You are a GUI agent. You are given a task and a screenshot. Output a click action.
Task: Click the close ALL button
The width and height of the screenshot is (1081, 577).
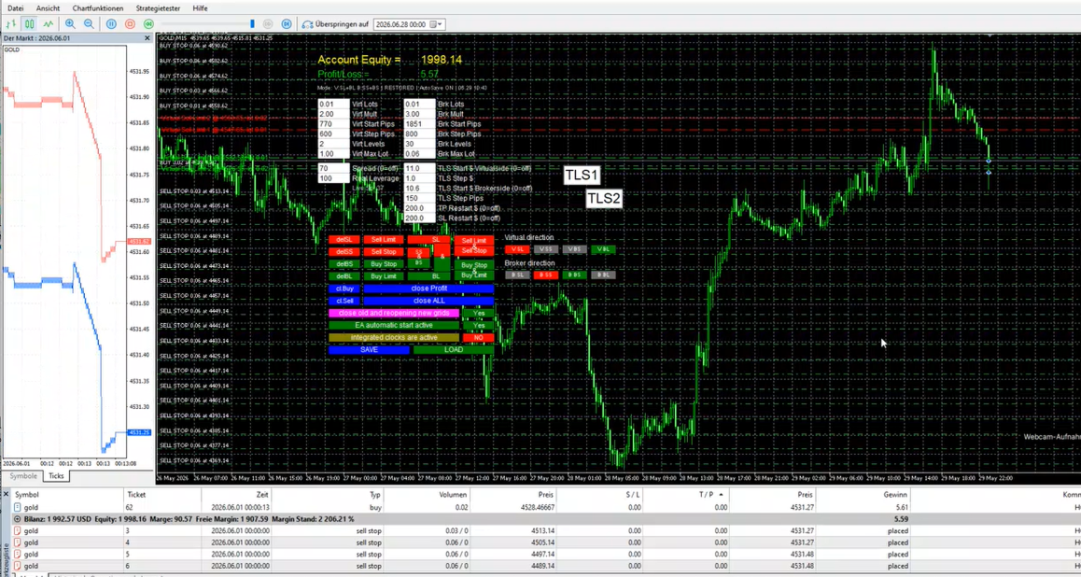click(x=428, y=301)
